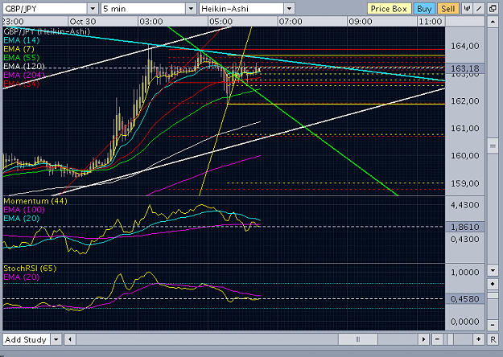Open the Heikin-Ashi chart style dropdown arrow

(289, 9)
